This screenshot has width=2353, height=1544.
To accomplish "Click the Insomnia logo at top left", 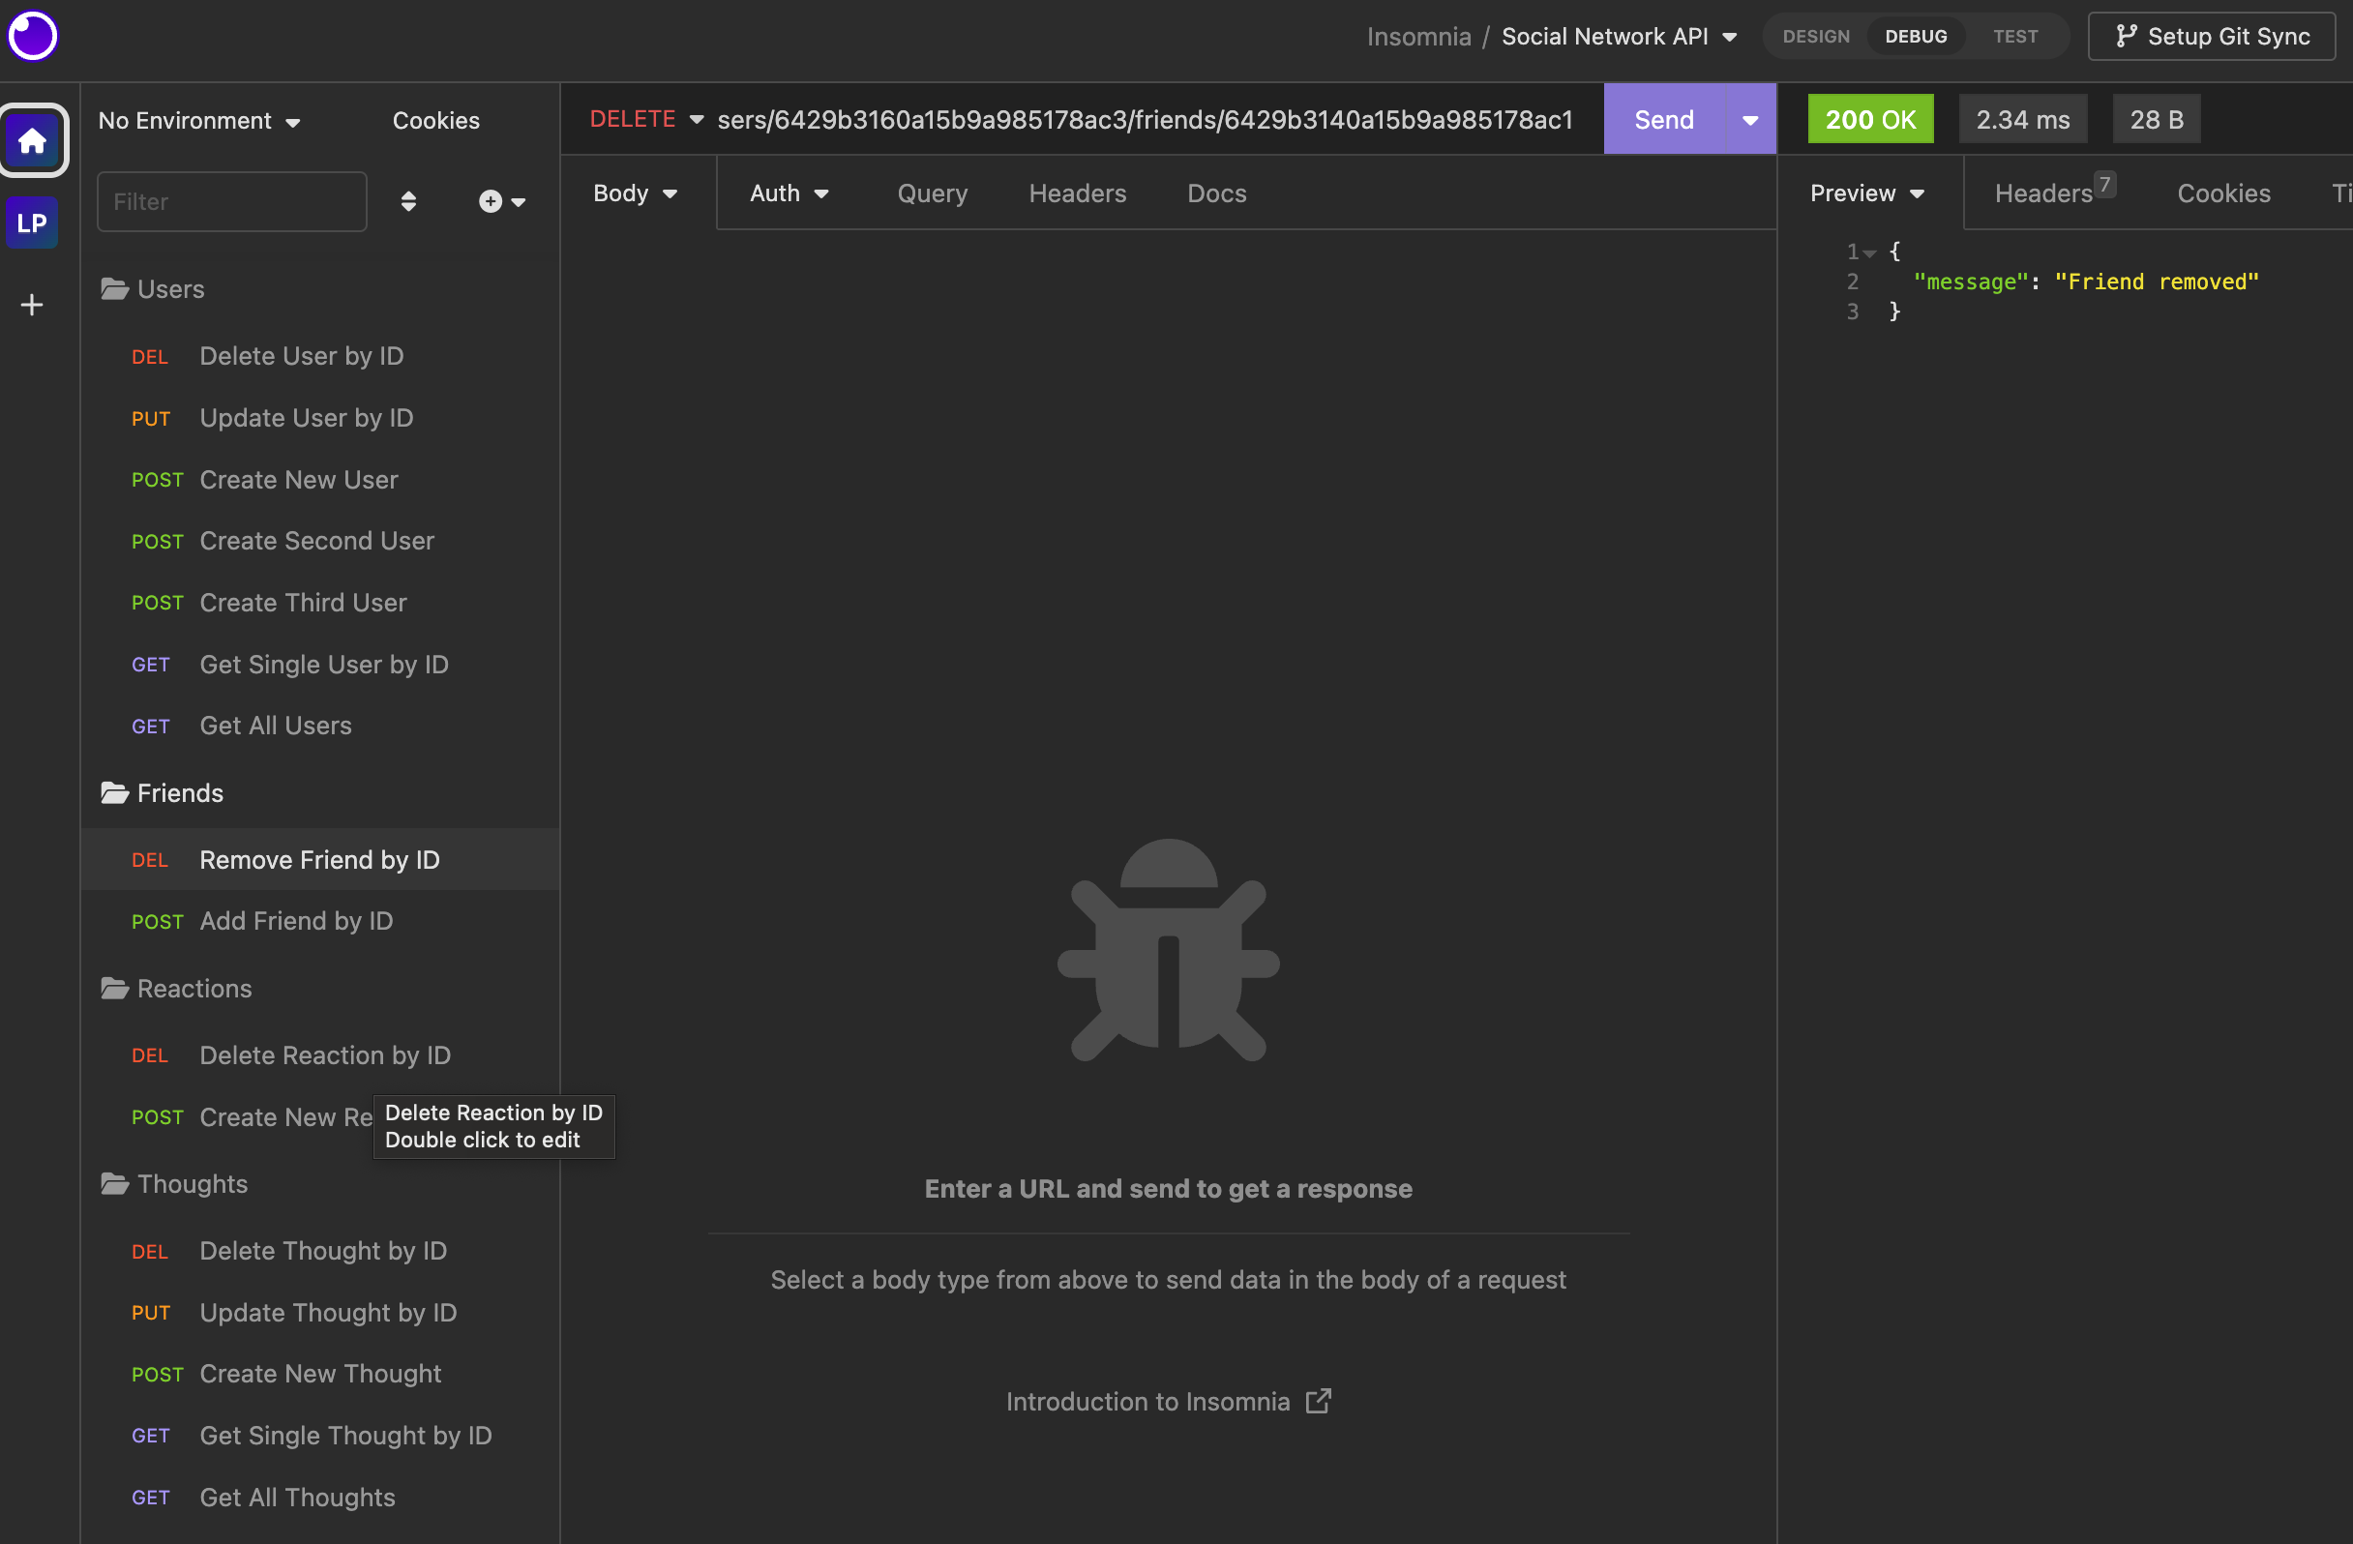I will point(33,36).
